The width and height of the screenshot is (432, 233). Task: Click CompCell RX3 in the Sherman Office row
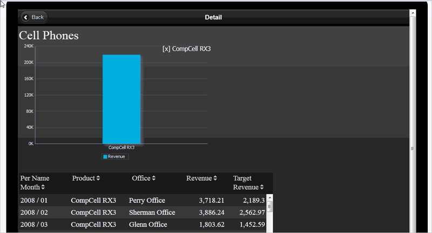tap(93, 212)
